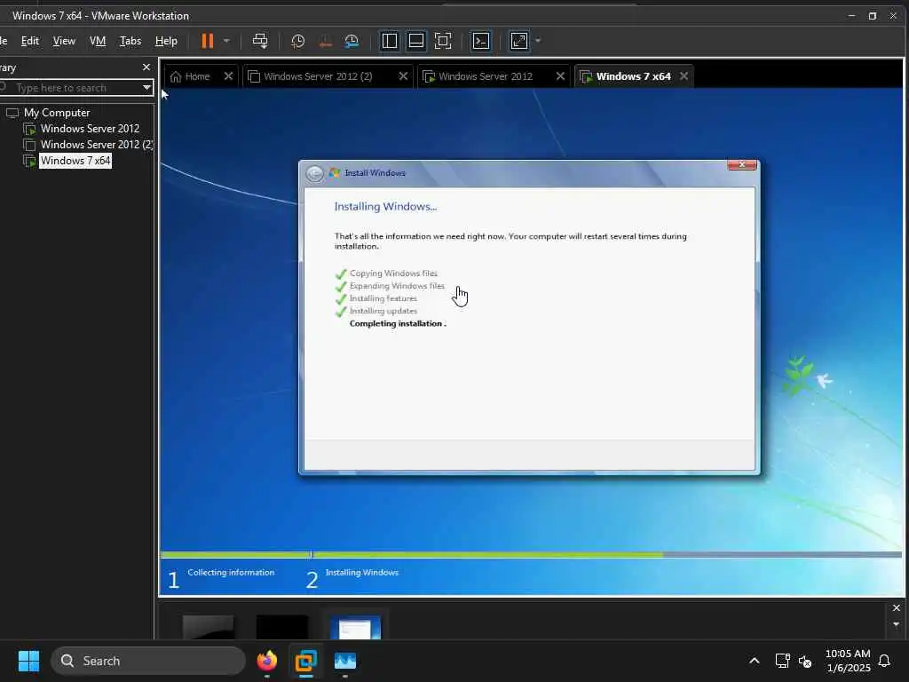The width and height of the screenshot is (909, 682).
Task: Pause the virtual machine with orange pause button
Action: pos(207,41)
